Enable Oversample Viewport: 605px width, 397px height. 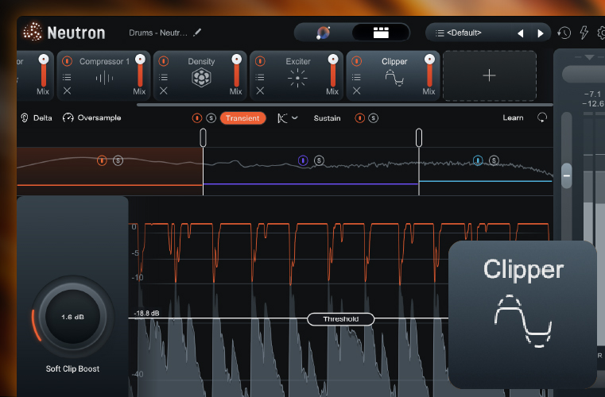point(99,118)
